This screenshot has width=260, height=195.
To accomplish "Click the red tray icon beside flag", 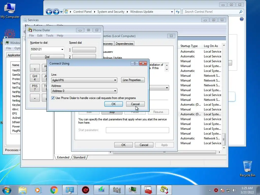I will [216, 190].
